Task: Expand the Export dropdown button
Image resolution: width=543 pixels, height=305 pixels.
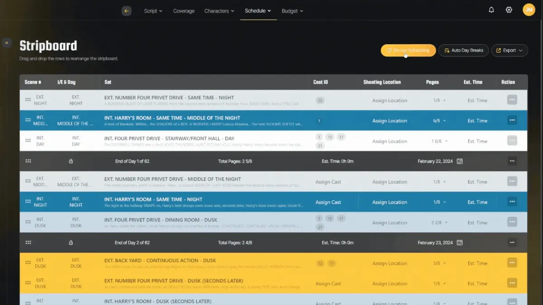Action: [510, 50]
